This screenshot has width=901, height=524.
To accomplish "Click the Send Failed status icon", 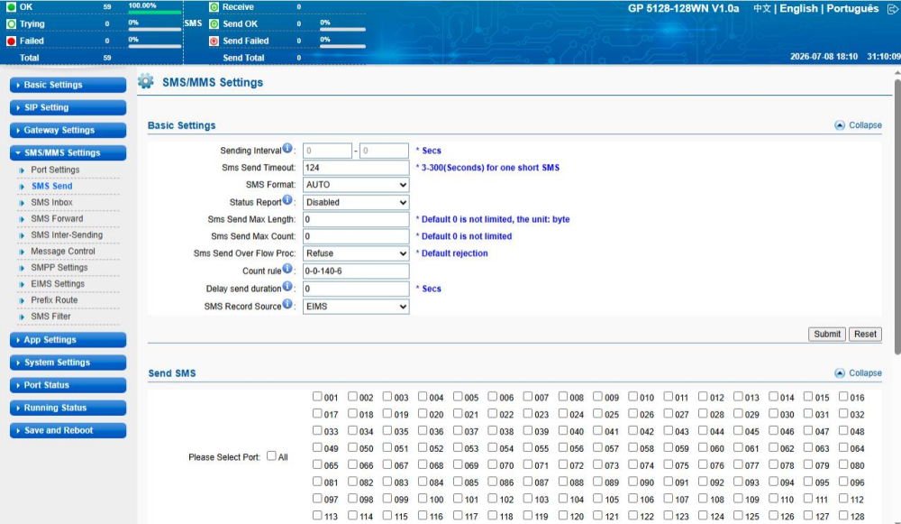I will tap(214, 41).
